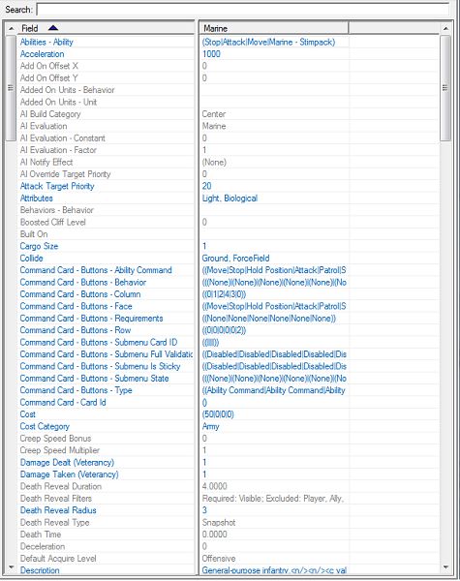Screen dimensions: 460x581
Task: Select Command Card - Buttons - Face field
Action: pos(106,306)
